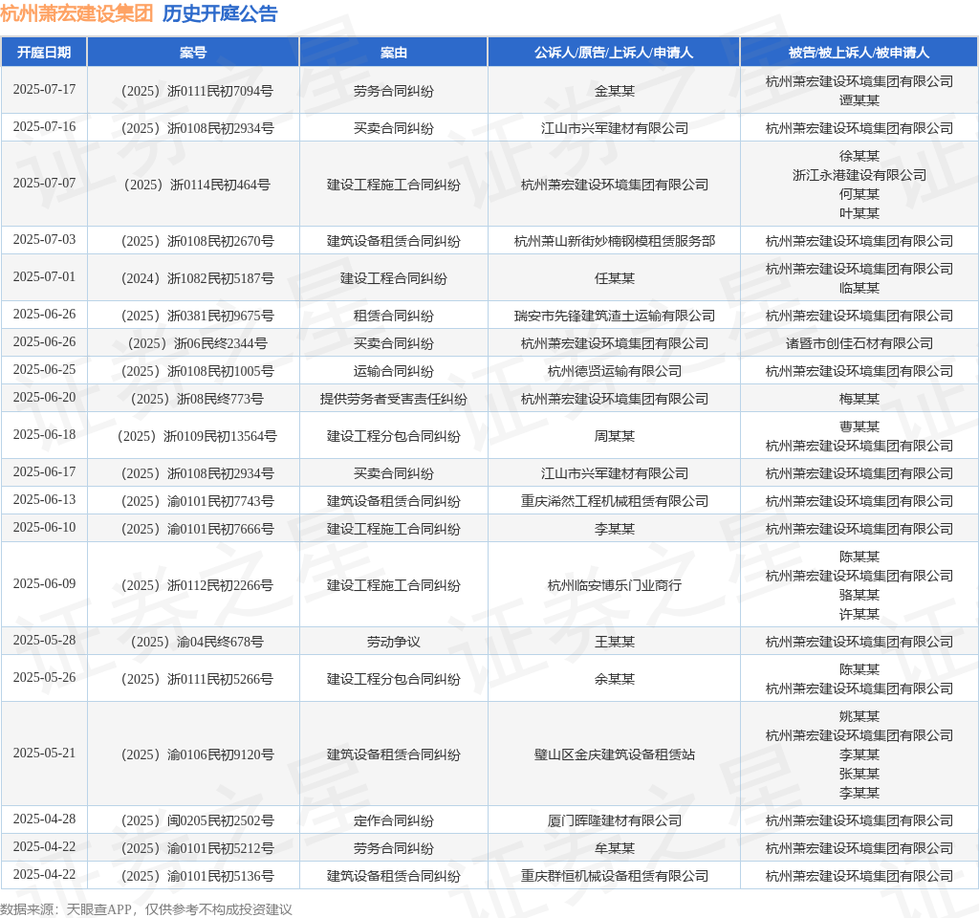This screenshot has height=918, width=979.
Task: Click plaintiff 金某某
Action: click(615, 91)
